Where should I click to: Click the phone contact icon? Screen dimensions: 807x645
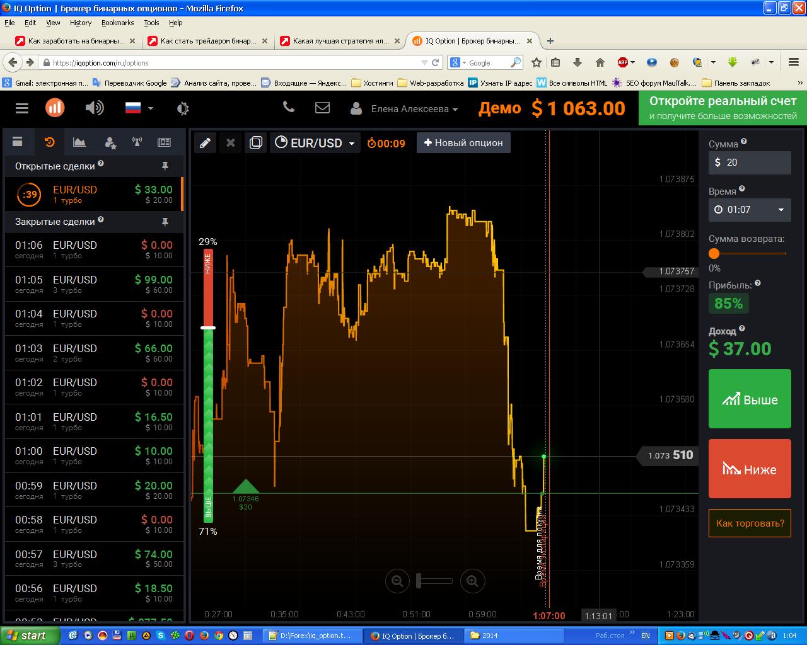tap(289, 107)
